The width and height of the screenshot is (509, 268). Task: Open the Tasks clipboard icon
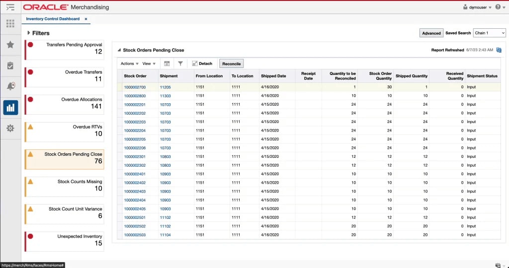pyautogui.click(x=10, y=66)
